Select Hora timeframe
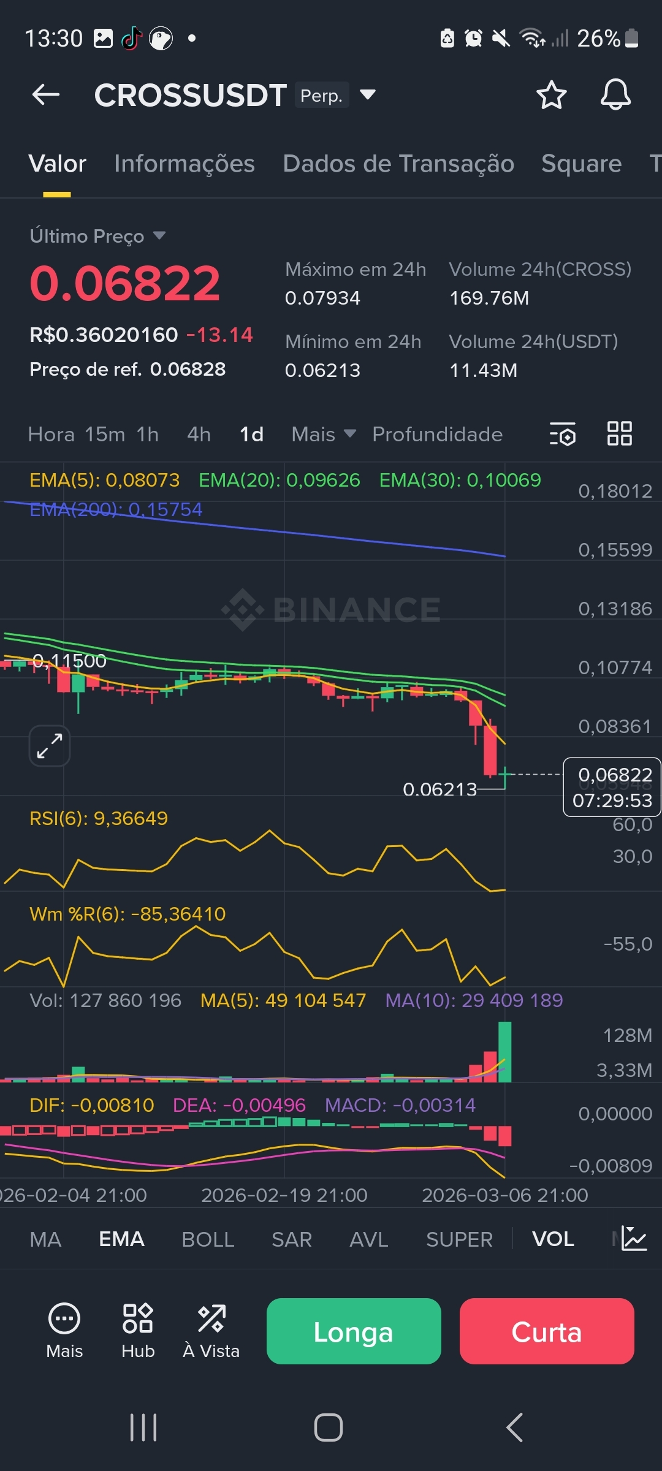The height and width of the screenshot is (1471, 662). tap(51, 434)
